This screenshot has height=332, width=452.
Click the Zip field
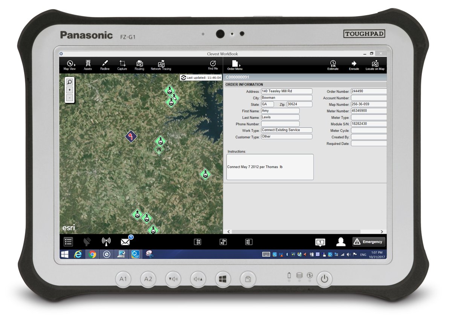(299, 104)
